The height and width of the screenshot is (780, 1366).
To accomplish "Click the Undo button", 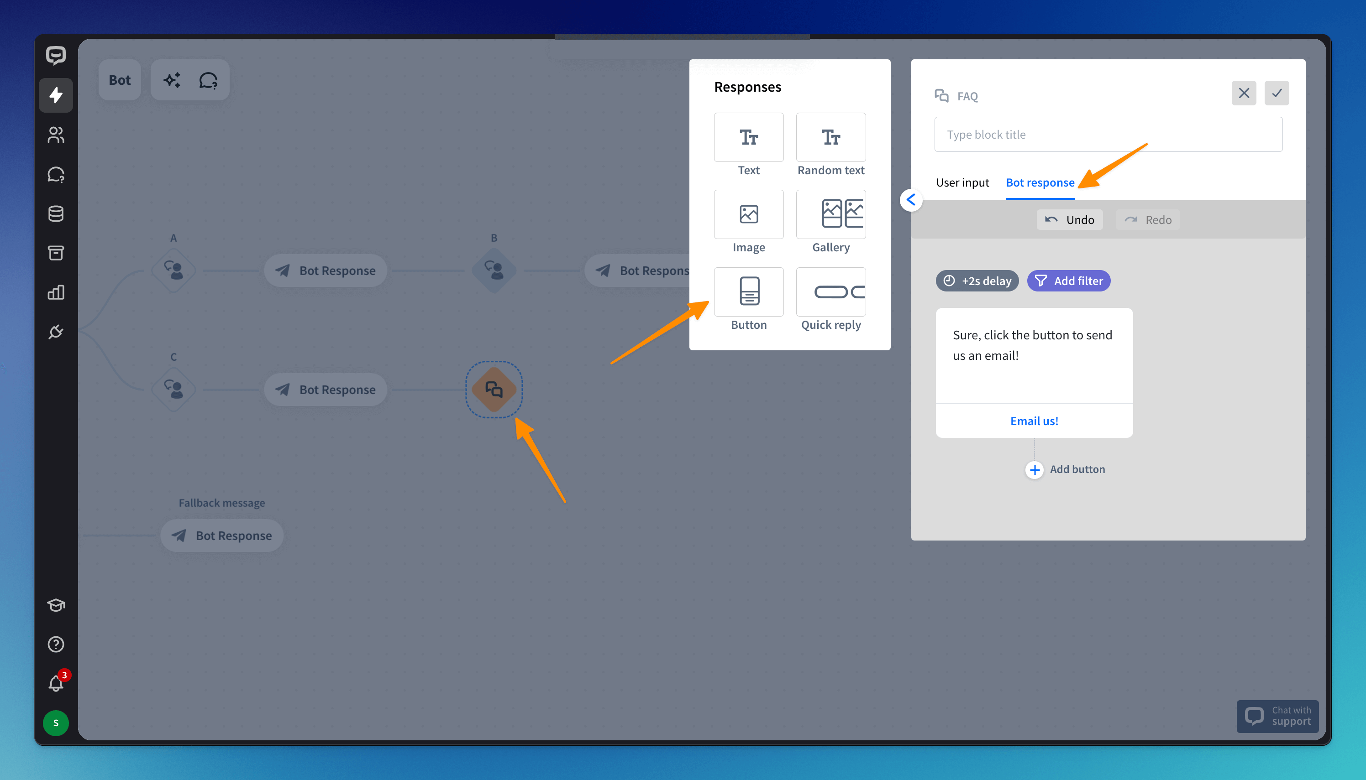I will [x=1069, y=220].
